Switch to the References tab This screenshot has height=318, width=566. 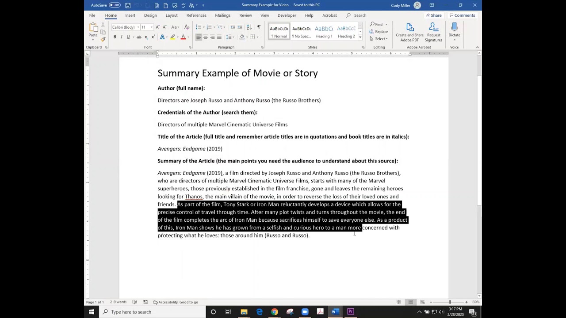point(196,15)
